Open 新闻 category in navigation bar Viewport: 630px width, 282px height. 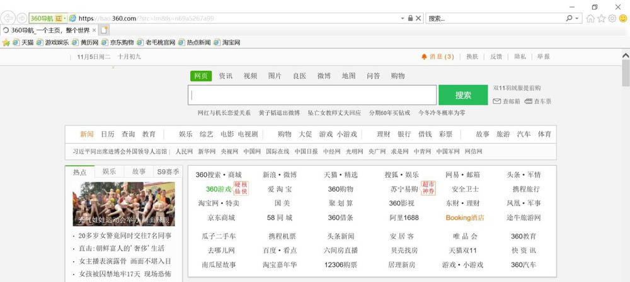[x=87, y=134]
